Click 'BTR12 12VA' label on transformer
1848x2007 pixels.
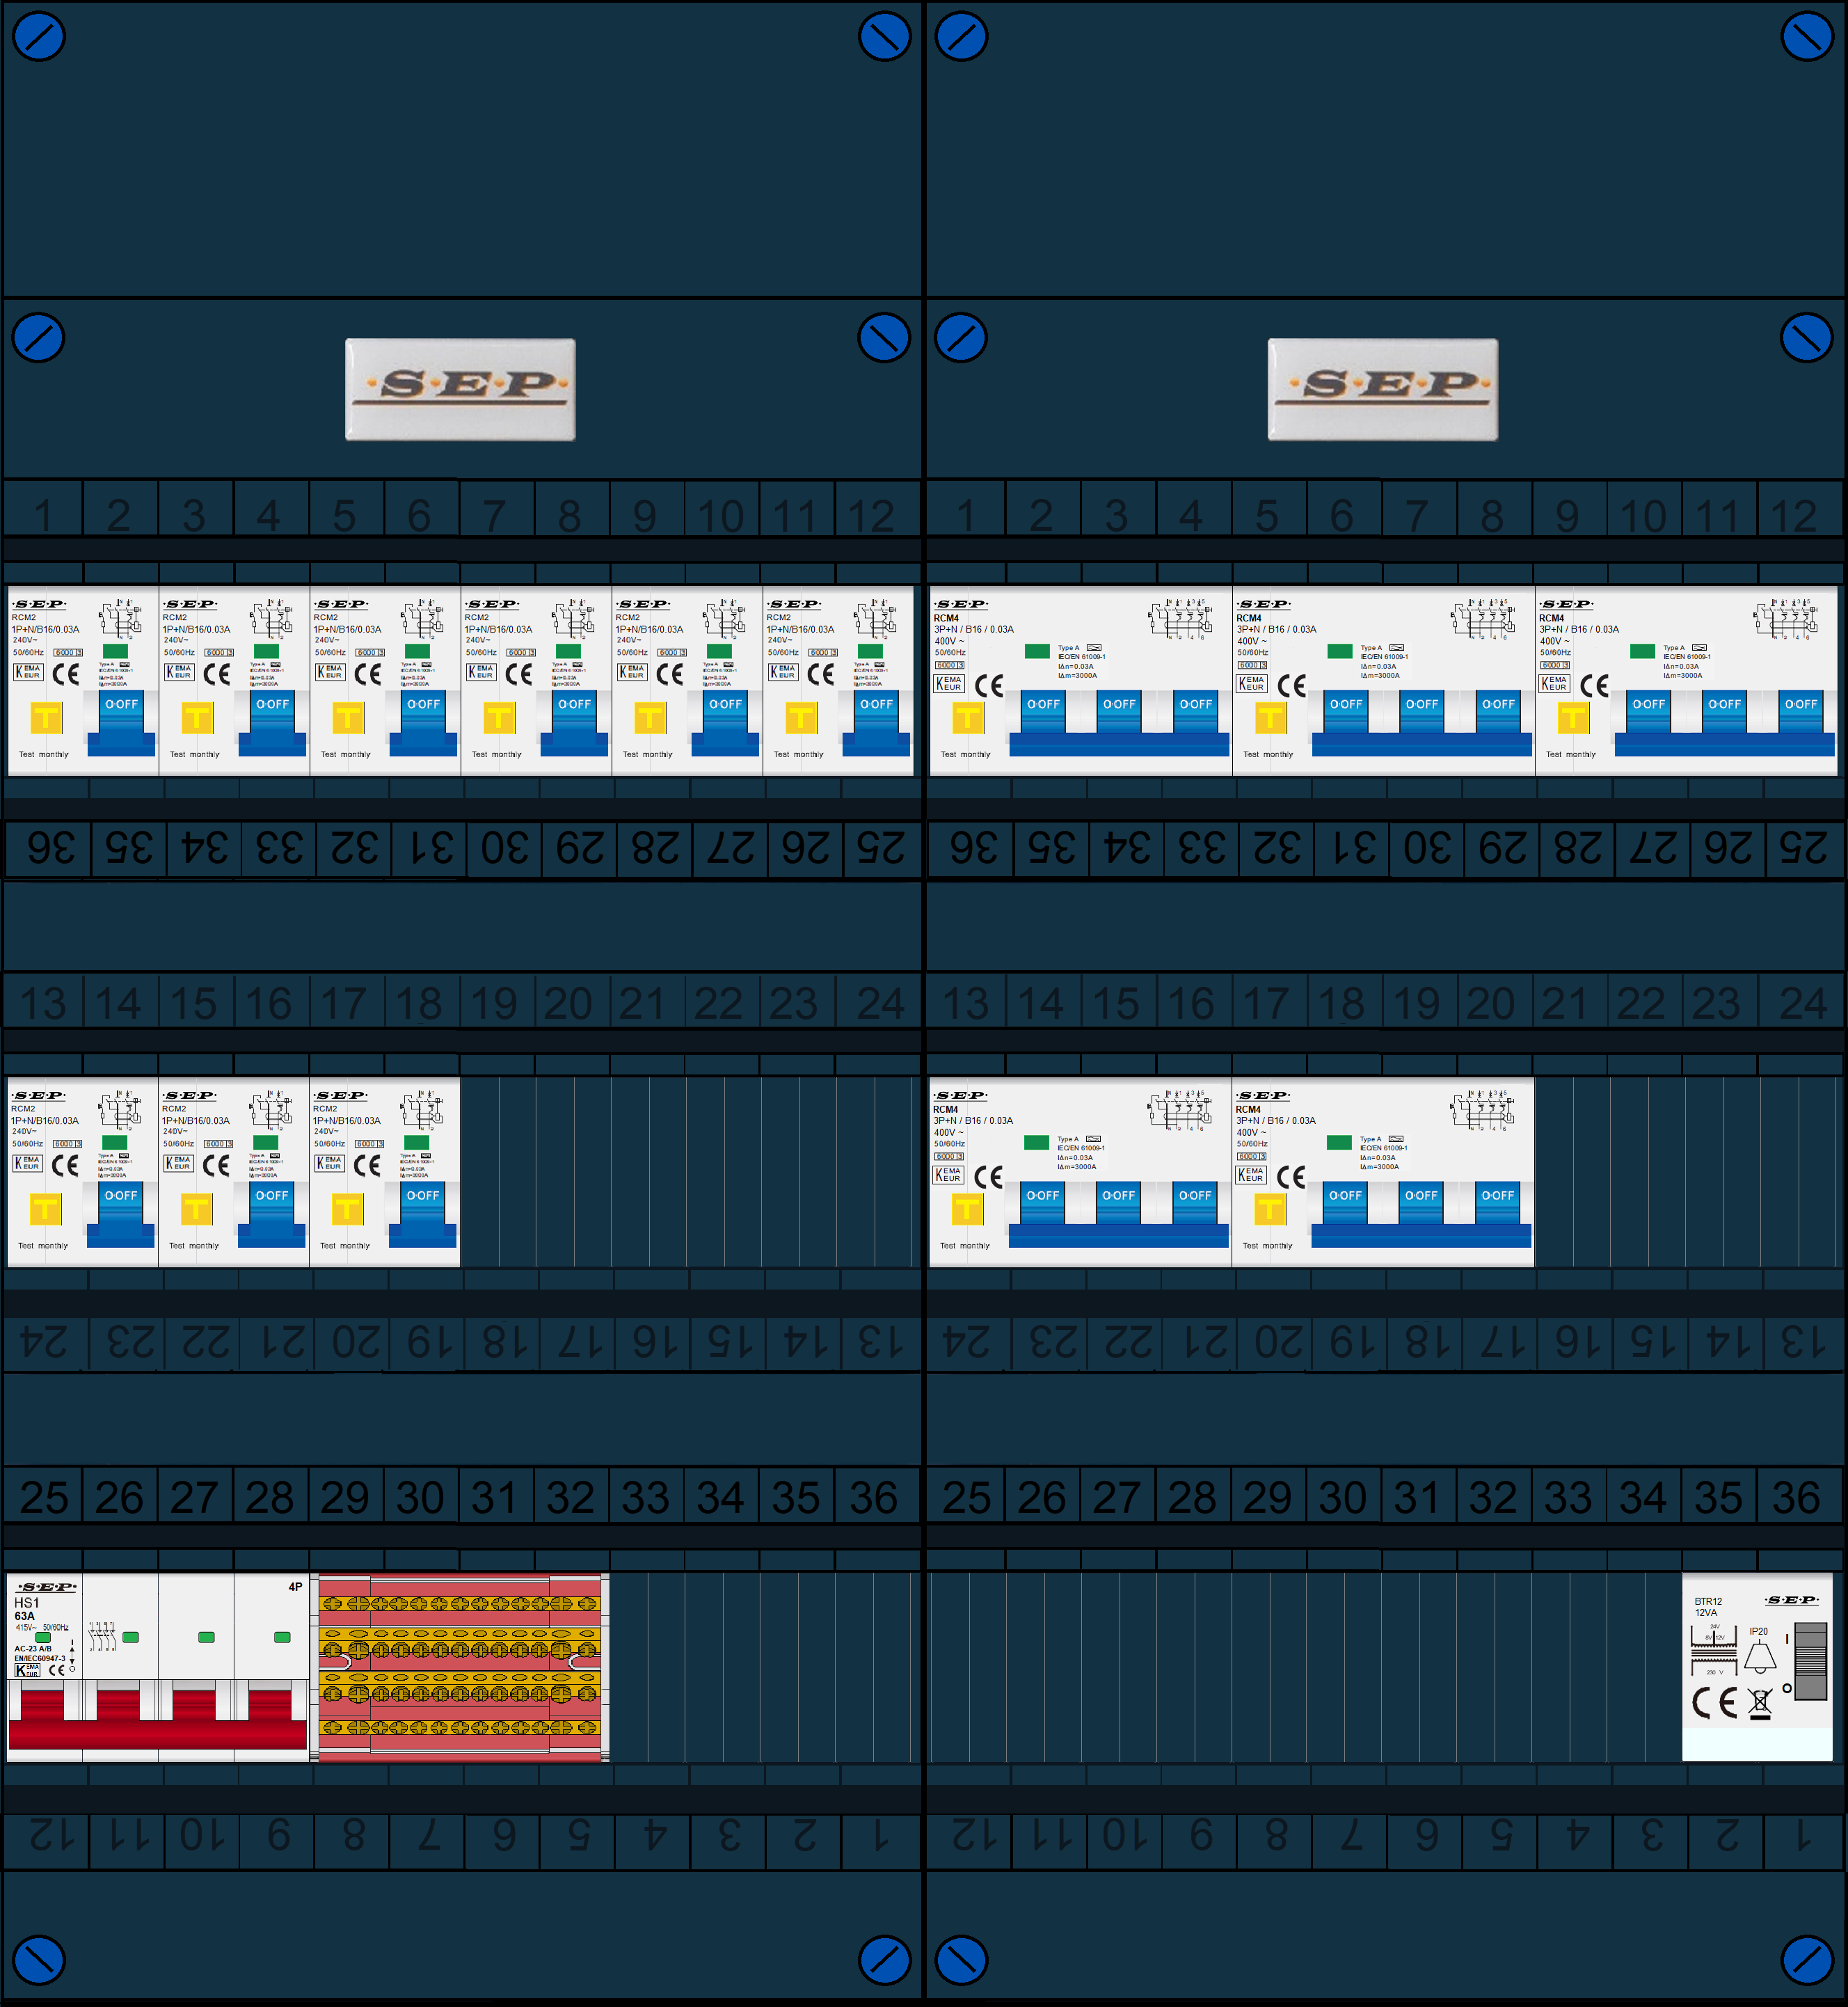click(1708, 1607)
